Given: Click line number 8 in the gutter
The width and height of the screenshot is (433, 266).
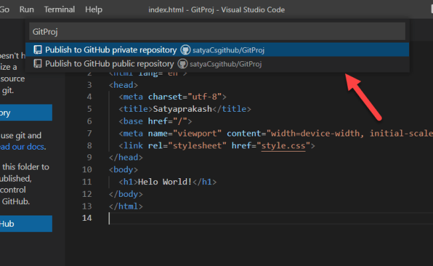Looking at the screenshot, I should coord(89,146).
